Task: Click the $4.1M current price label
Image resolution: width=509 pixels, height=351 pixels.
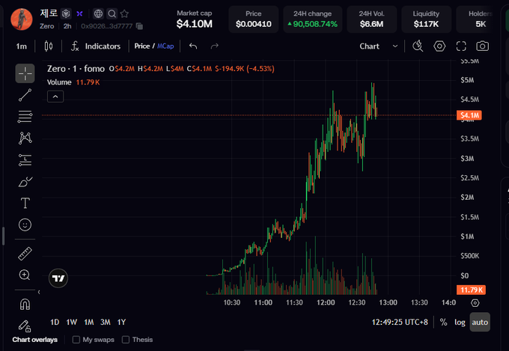Action: [469, 115]
